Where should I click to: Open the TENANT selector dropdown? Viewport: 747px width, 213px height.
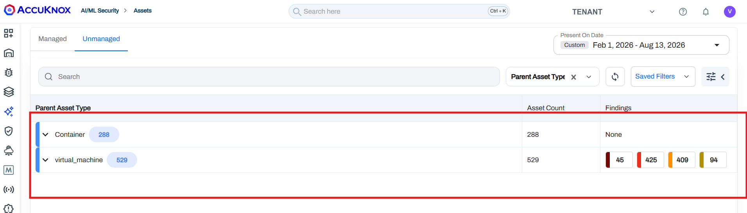(613, 12)
